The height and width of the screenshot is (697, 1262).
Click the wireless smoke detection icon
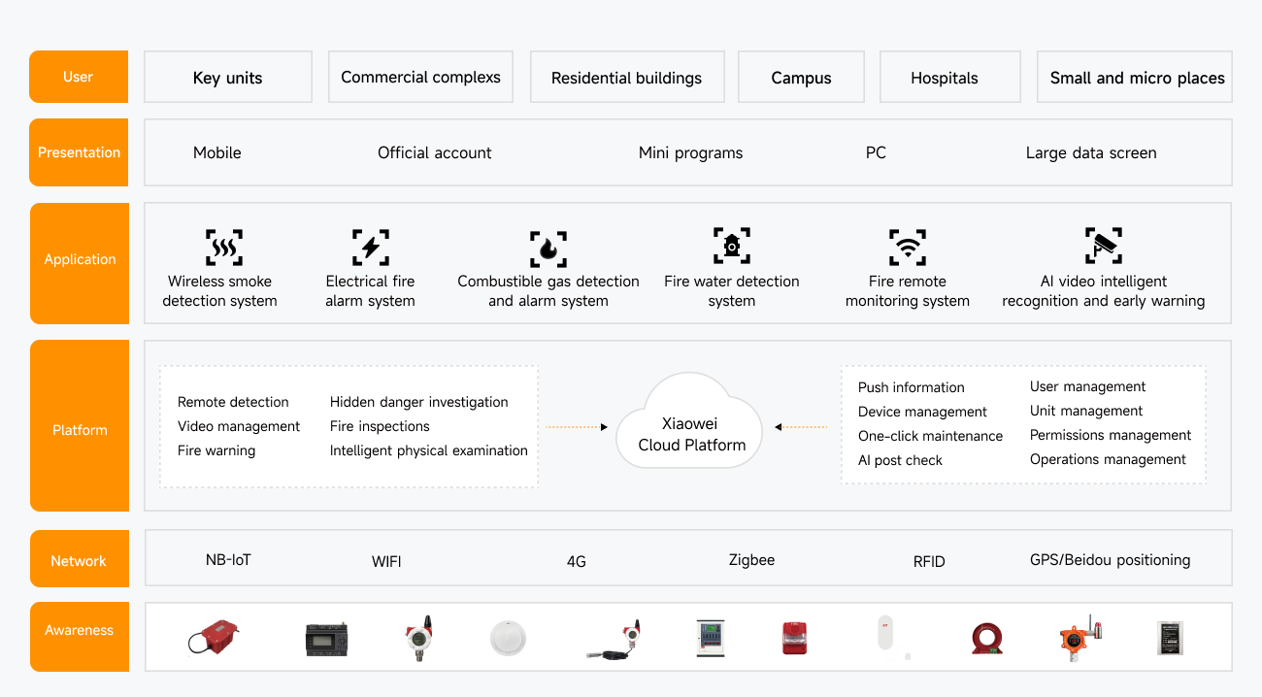tap(224, 248)
